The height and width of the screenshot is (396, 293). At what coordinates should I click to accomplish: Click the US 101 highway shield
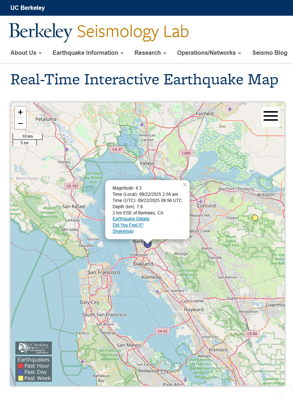pos(72,186)
